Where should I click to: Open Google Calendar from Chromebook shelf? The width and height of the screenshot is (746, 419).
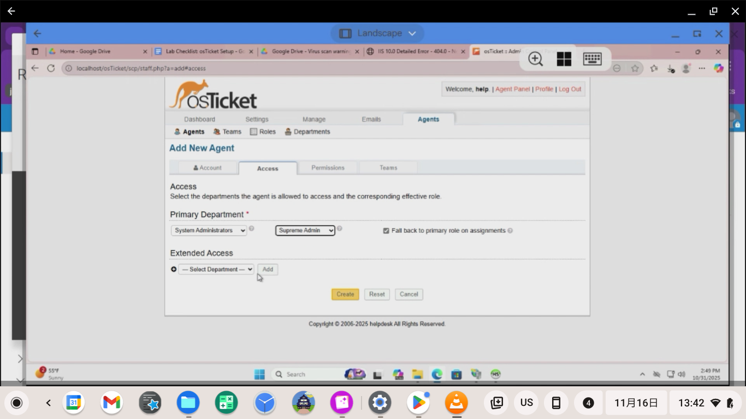click(x=73, y=403)
